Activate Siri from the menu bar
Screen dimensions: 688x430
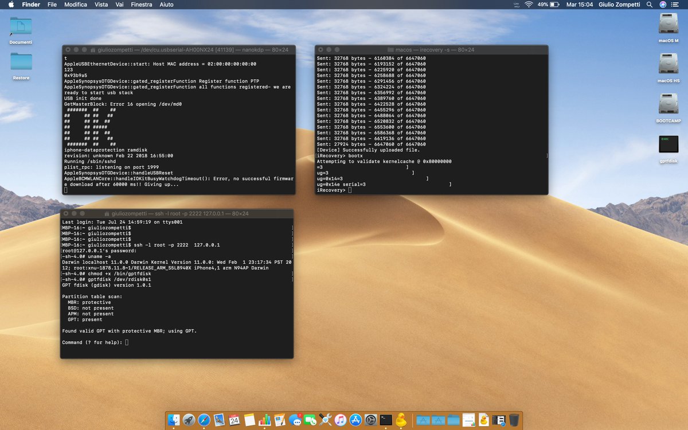tap(663, 4)
